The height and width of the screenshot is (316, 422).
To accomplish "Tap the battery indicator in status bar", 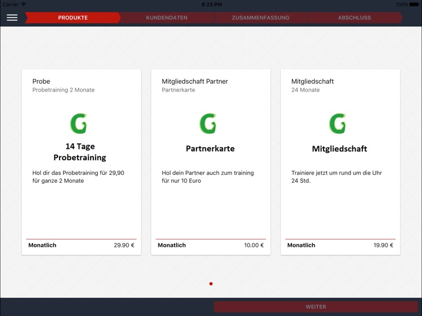I will click(414, 4).
